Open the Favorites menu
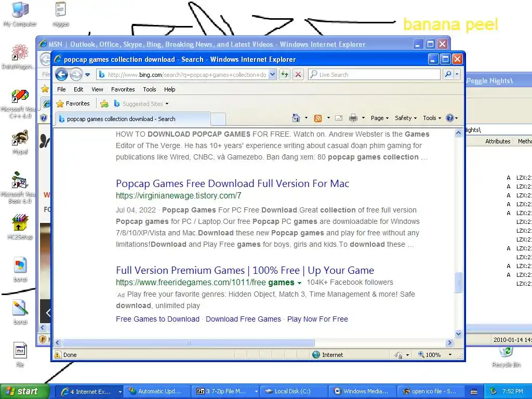Image resolution: width=532 pixels, height=399 pixels. pyautogui.click(x=123, y=89)
